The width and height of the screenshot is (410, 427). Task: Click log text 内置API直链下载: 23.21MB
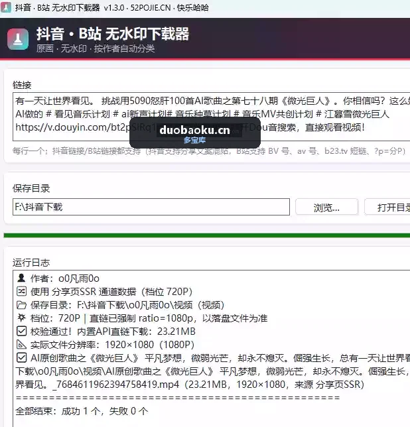point(136,332)
